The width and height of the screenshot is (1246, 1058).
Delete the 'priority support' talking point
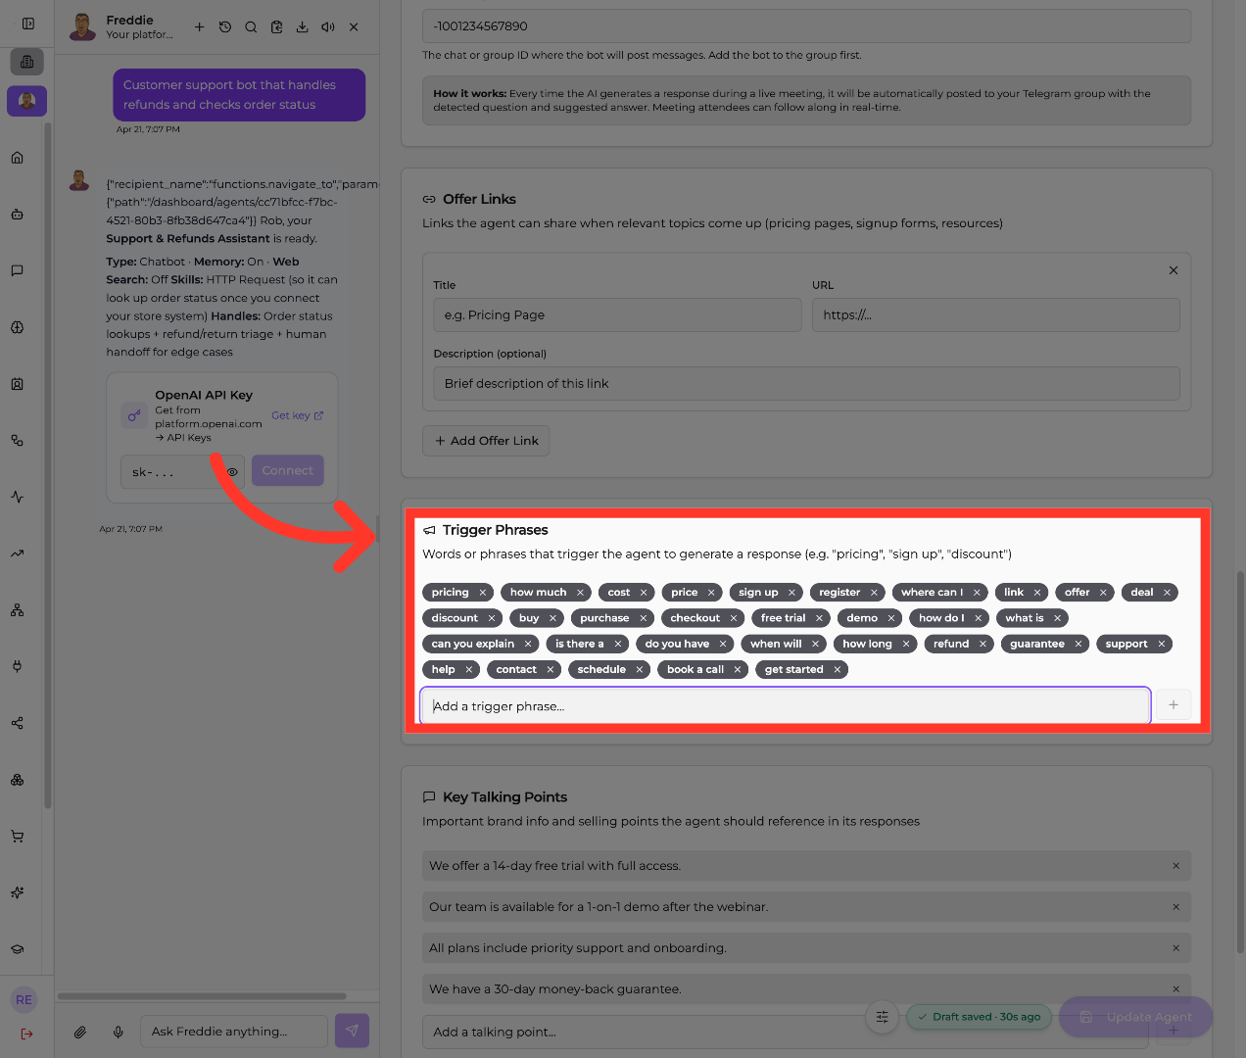1176,948
